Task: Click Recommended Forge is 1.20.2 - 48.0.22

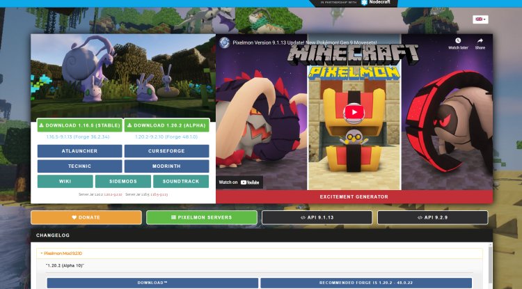Action: tap(366, 283)
